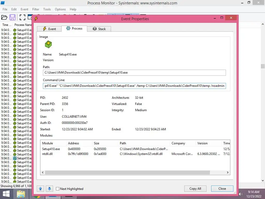Click the Process Monitor app icon in title bar

3,3
